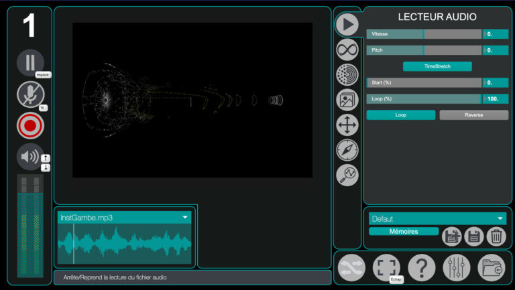Image resolution: width=515 pixels, height=290 pixels.
Task: Expand the InstGambe.mp3 file dropdown
Action: tap(185, 218)
